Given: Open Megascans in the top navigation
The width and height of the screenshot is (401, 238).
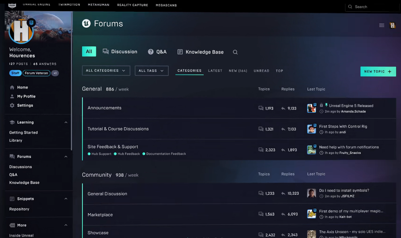Looking at the screenshot, I should point(166,5).
